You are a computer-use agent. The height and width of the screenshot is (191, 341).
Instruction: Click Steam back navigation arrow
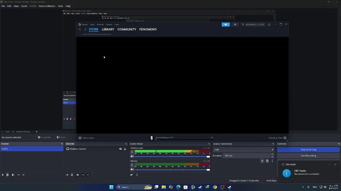(80, 29)
